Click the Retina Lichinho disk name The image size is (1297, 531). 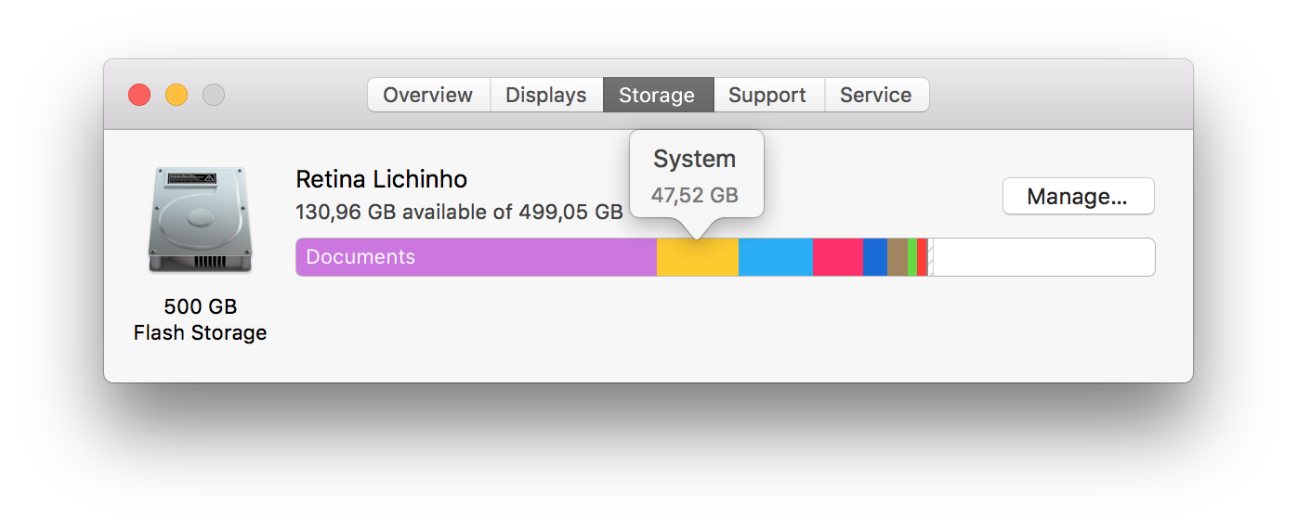coord(381,179)
